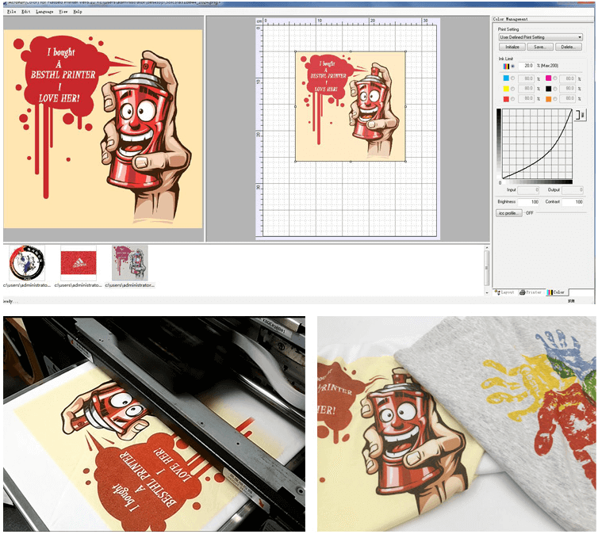Viewport: 598px width, 534px height.
Task: Click the Color Management panel title
Action: [x=510, y=19]
